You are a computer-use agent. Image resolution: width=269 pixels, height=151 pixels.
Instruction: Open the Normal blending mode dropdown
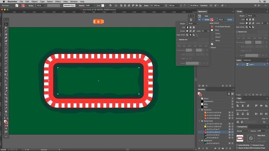click(x=243, y=131)
